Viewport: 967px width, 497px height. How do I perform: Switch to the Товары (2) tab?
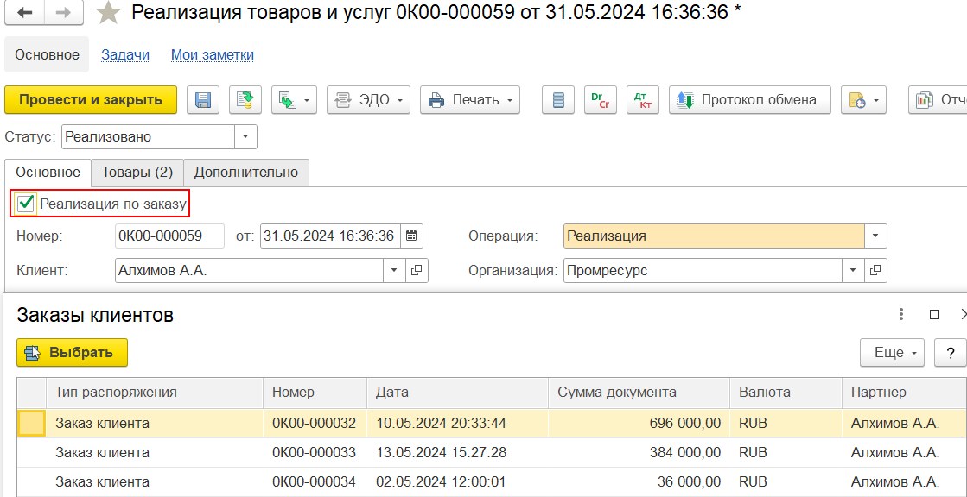(x=137, y=173)
